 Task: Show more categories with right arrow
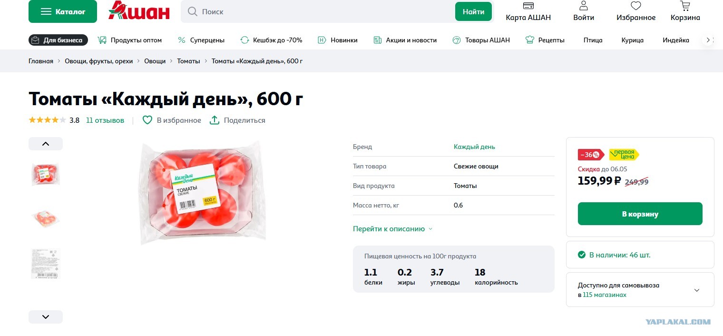click(x=708, y=40)
